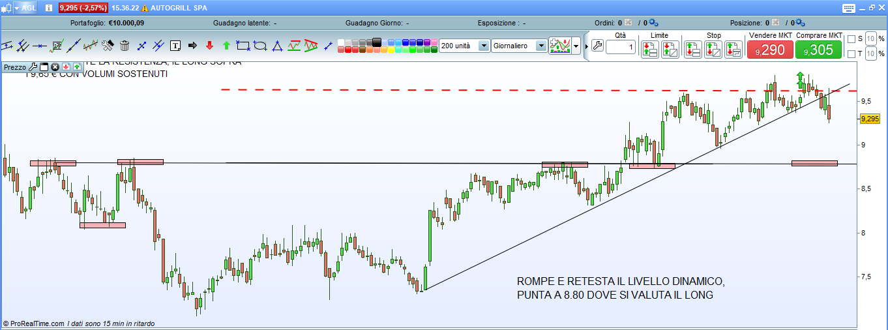Viewport: 888px width, 330px height.
Task: Click first Stop order icon
Action: tap(692, 49)
